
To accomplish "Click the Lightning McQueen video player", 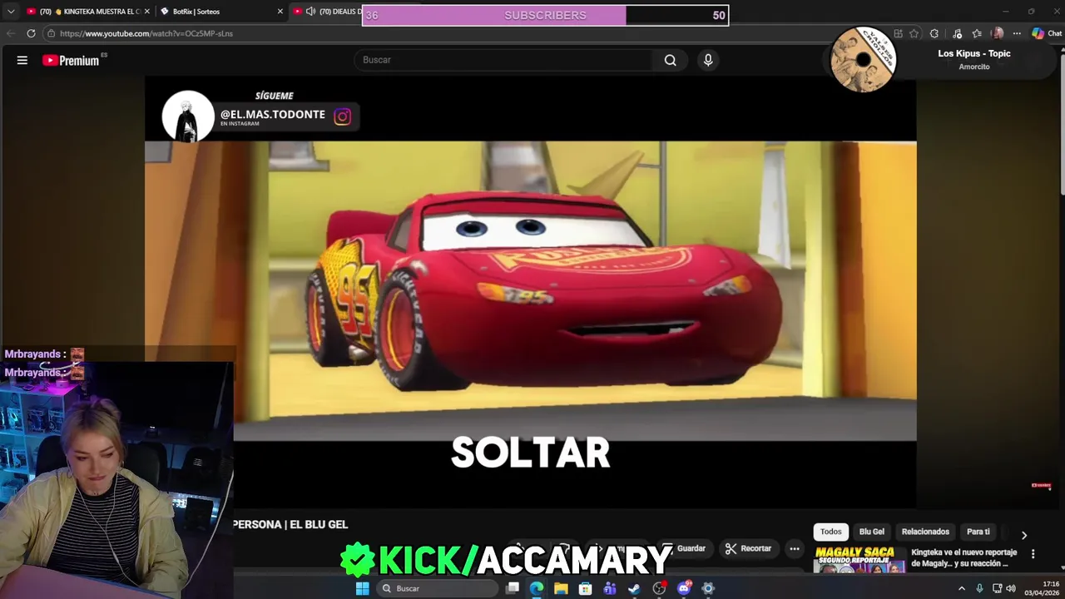I will pos(531,291).
